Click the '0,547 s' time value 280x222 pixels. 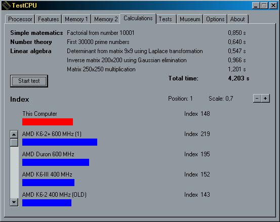pyautogui.click(x=237, y=51)
